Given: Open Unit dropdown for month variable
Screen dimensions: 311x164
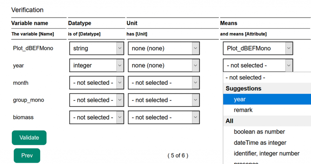Looking at the screenshot, I should pos(164,83).
